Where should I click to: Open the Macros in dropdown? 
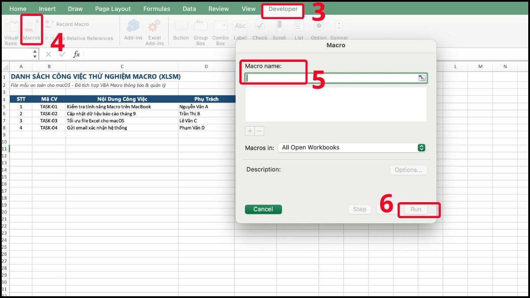(x=352, y=147)
